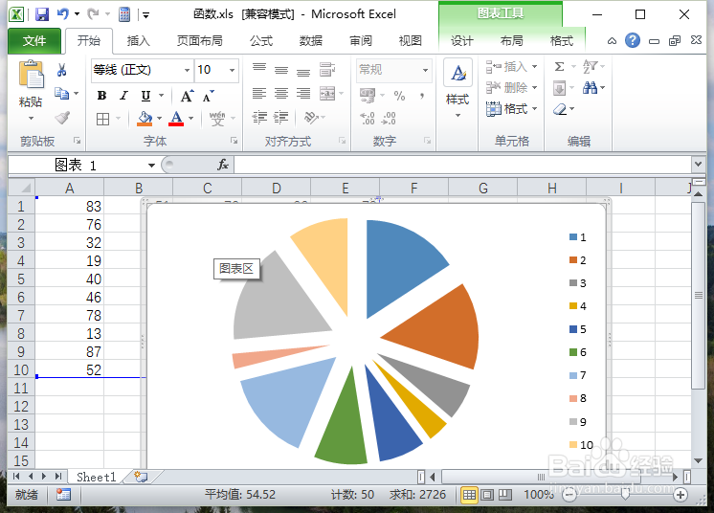The image size is (714, 513).
Task: Open the Calculator quick access icon
Action: tap(124, 14)
